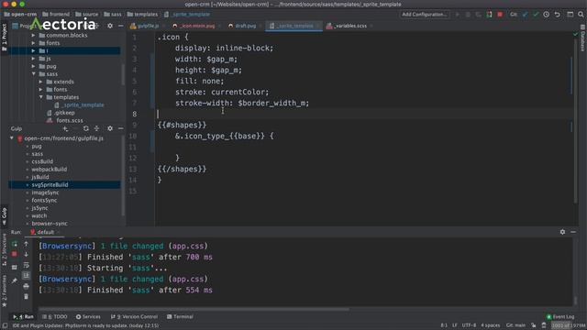Screen dimensions: 587x330
Task: Click the Git commit checkmark icon
Action: [536, 15]
